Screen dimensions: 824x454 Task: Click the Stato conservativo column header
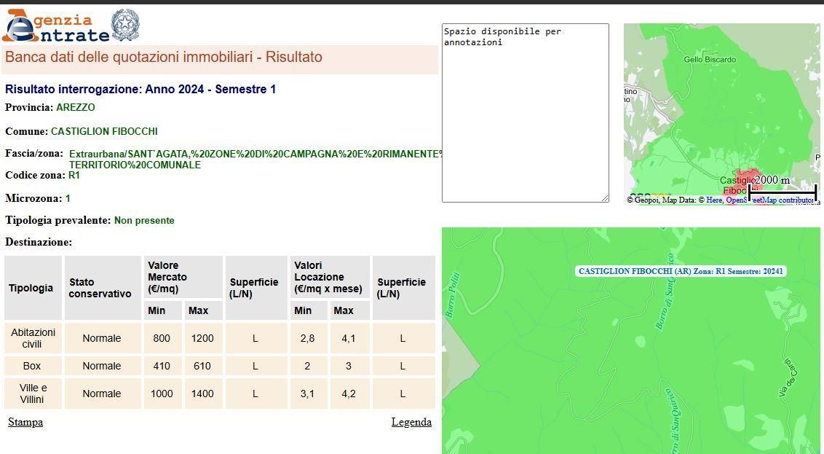pos(100,288)
